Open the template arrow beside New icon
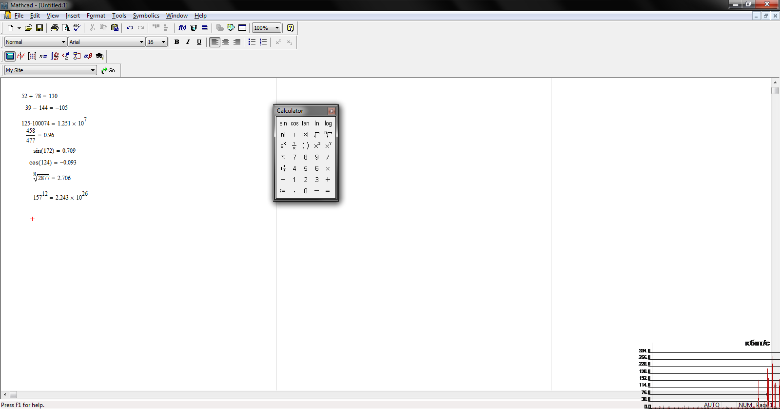 pyautogui.click(x=19, y=28)
